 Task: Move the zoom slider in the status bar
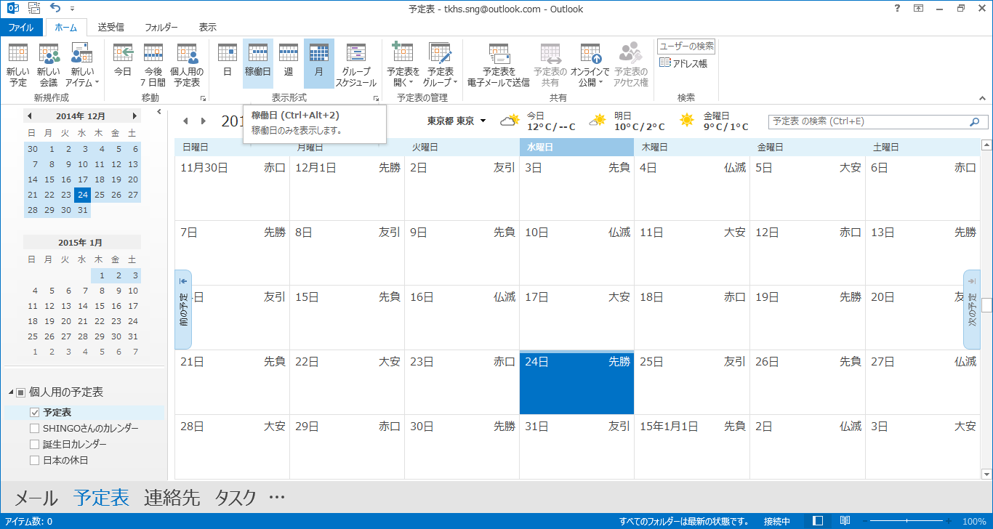906,521
